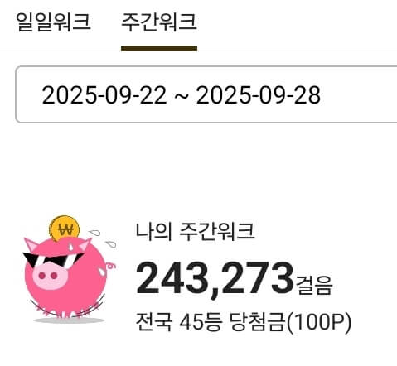
Task: Tap the pig's left ear
Action: 31,244
